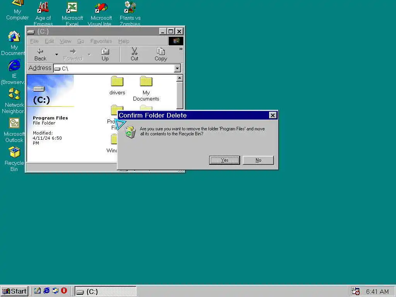Select the drivers folder

coord(117,85)
